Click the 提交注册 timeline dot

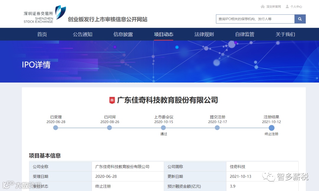tap(217, 128)
